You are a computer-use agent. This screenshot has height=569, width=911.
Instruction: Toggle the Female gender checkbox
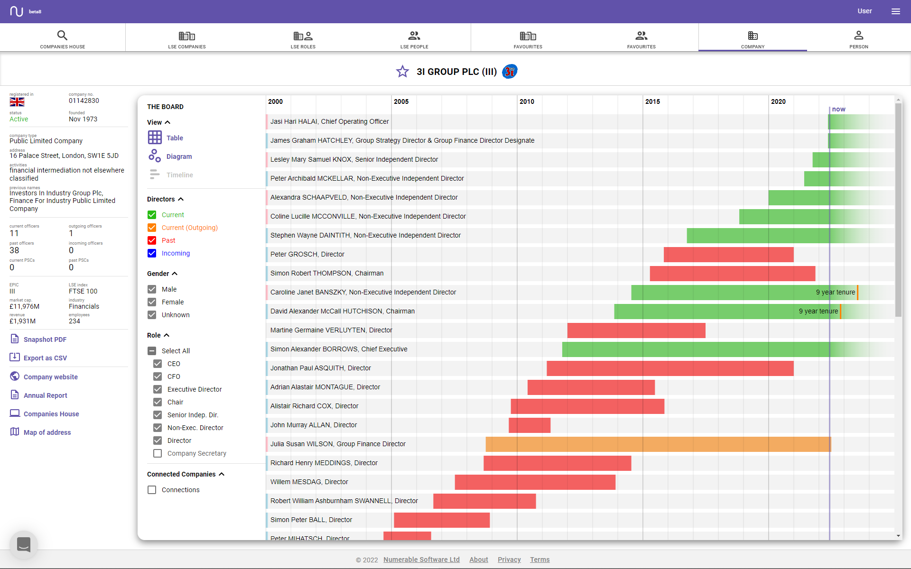152,302
